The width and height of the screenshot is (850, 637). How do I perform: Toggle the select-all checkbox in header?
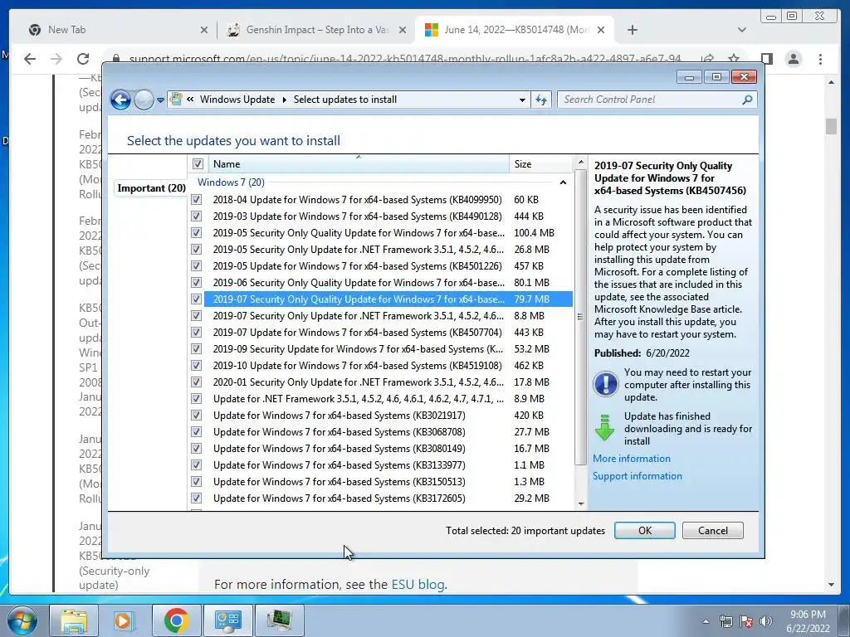198,163
